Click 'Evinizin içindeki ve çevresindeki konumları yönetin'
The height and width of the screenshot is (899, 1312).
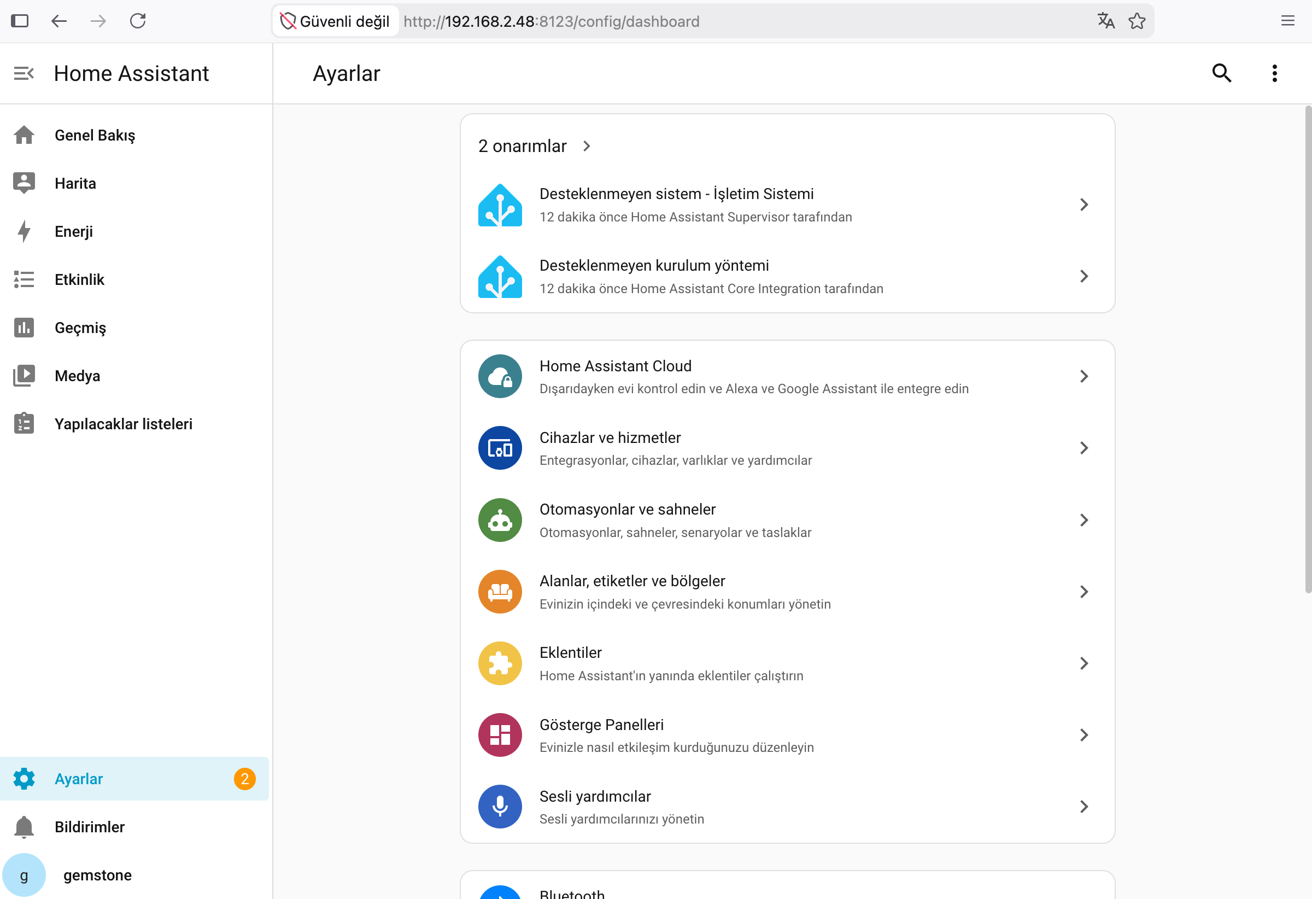[x=685, y=604]
